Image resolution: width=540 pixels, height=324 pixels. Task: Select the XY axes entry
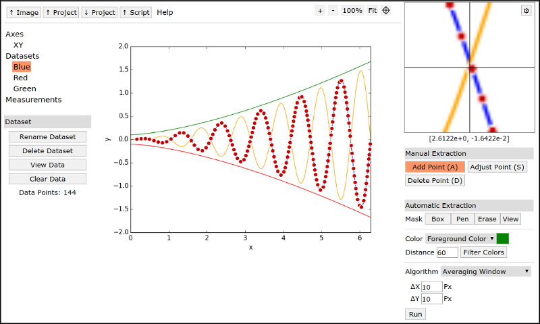click(x=18, y=45)
